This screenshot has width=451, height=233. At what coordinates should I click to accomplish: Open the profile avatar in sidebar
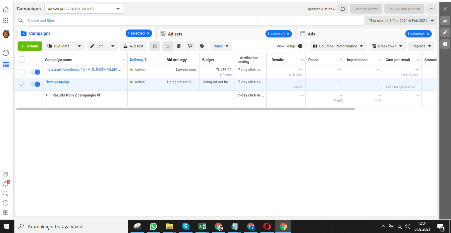pyautogui.click(x=6, y=34)
